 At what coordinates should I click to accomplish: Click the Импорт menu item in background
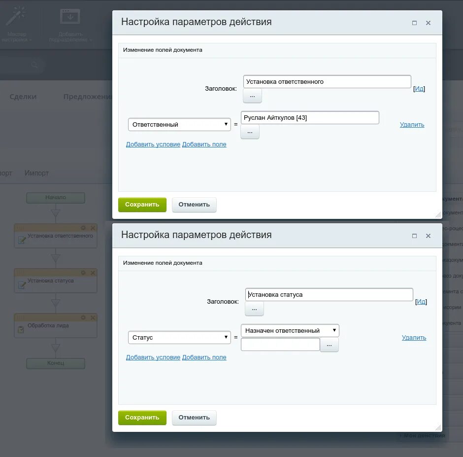36,173
